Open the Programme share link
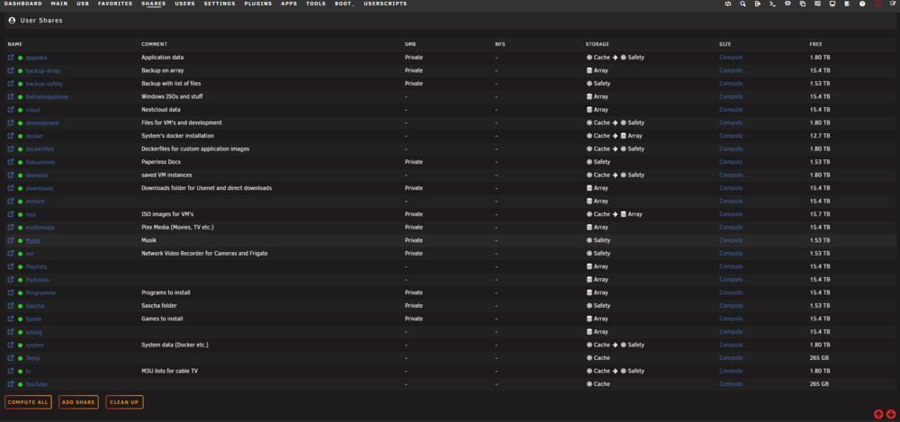 click(40, 292)
